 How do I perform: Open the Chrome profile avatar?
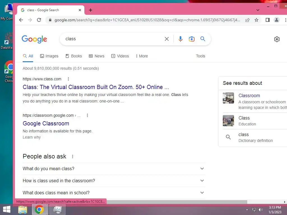tap(277, 20)
